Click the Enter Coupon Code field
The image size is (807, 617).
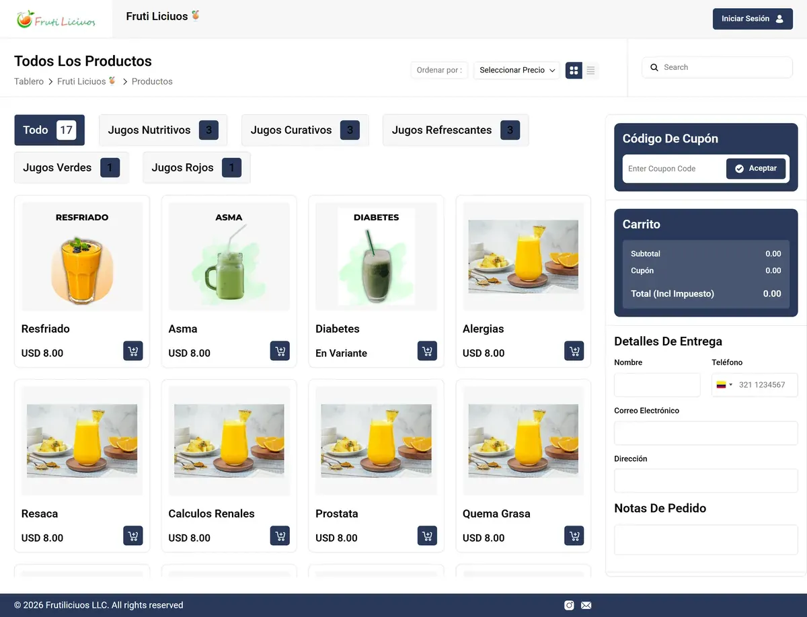click(675, 169)
